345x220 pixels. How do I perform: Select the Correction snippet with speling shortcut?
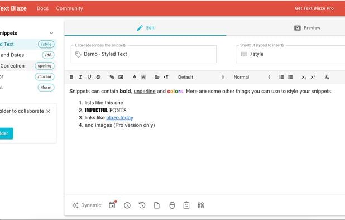click(28, 66)
